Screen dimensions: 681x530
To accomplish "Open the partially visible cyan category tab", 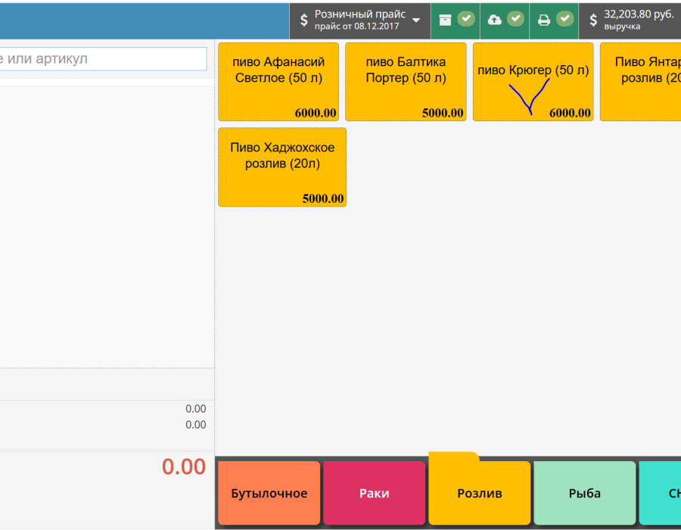I will [x=660, y=493].
